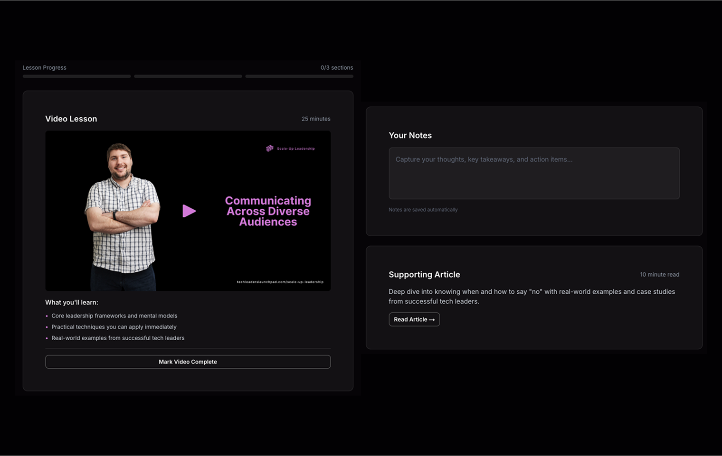Click the arrow icon in Read Article
The height and width of the screenshot is (456, 722).
pos(432,320)
